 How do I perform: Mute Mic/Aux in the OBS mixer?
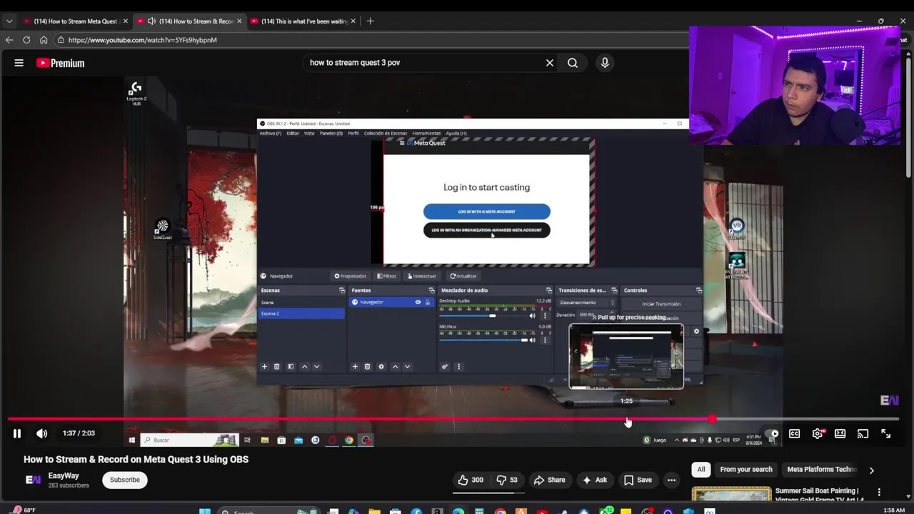pos(532,341)
